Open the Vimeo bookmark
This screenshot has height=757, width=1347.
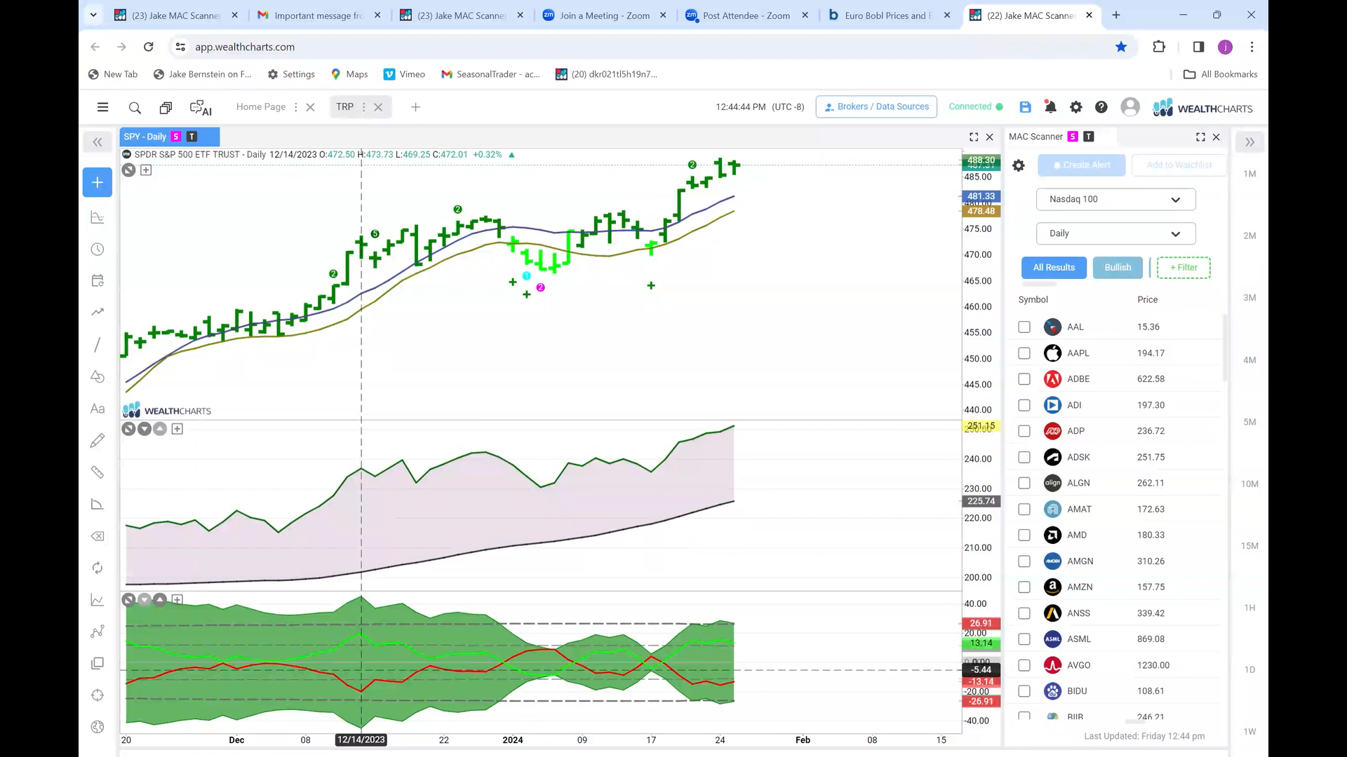404,74
